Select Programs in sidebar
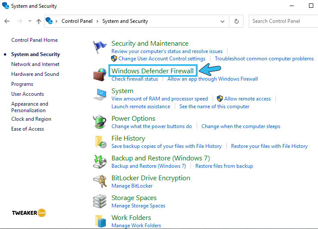This screenshot has height=229, width=318. (22, 84)
